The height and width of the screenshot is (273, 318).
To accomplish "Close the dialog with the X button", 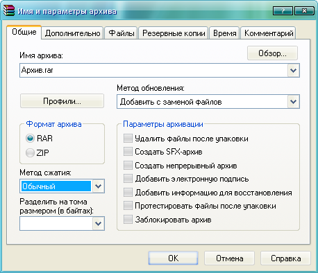I will tap(304, 10).
